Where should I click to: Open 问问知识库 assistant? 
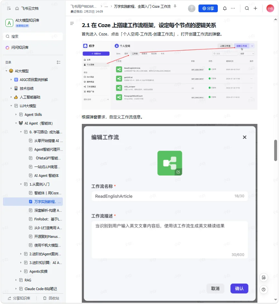tap(17, 47)
